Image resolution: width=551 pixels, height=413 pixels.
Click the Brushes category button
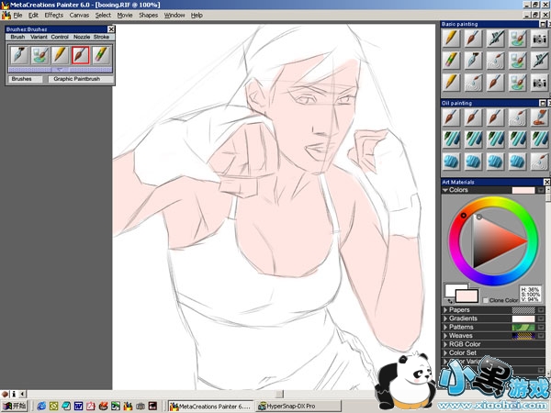[22, 79]
